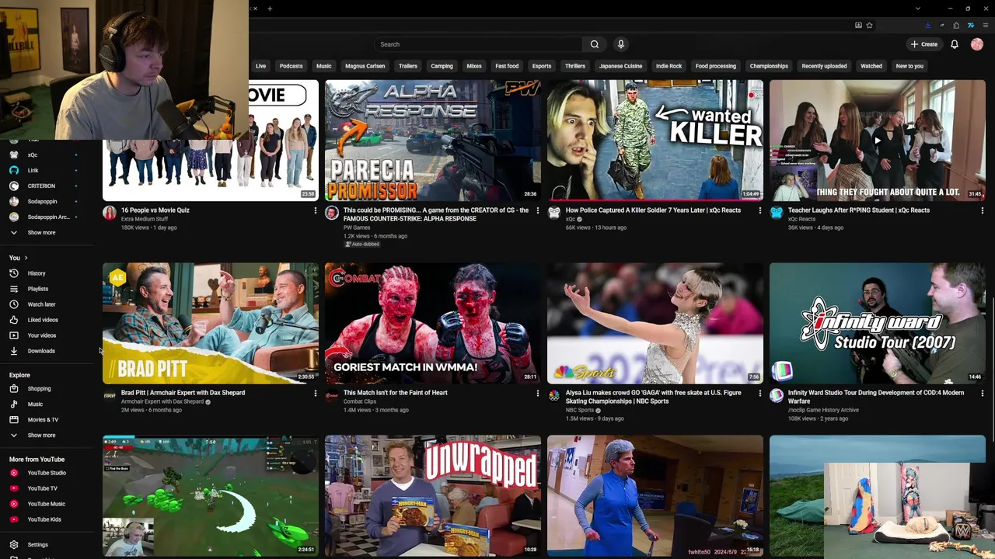Open YouTube Music from sidebar
The image size is (995, 559).
tap(46, 504)
